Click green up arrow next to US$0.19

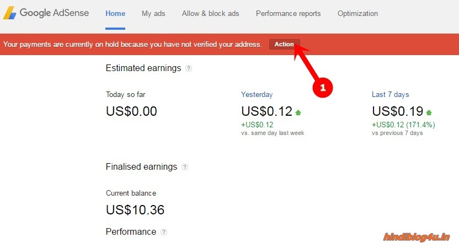tap(429, 112)
